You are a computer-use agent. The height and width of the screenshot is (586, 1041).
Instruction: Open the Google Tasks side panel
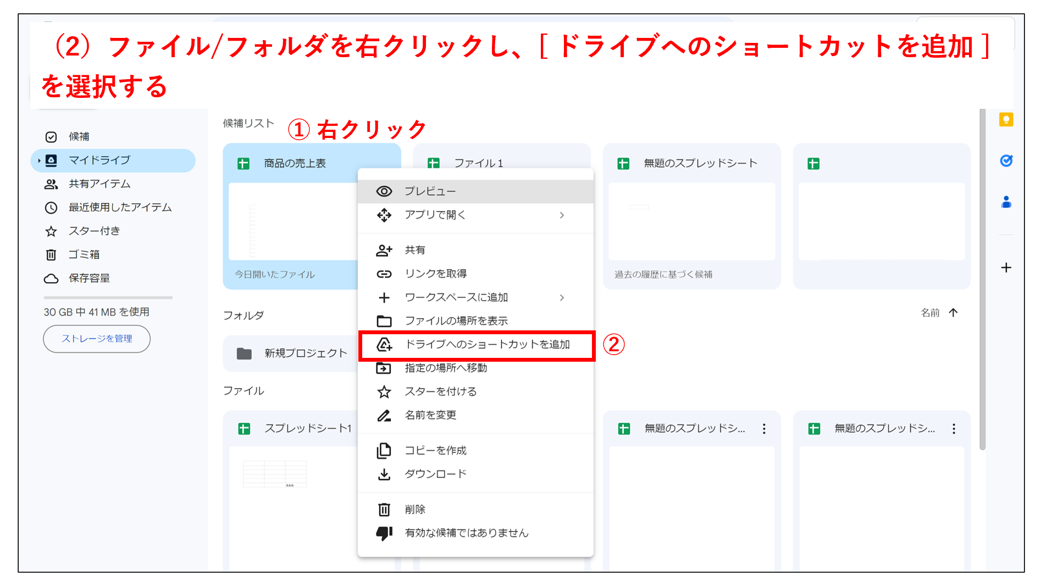[1006, 161]
